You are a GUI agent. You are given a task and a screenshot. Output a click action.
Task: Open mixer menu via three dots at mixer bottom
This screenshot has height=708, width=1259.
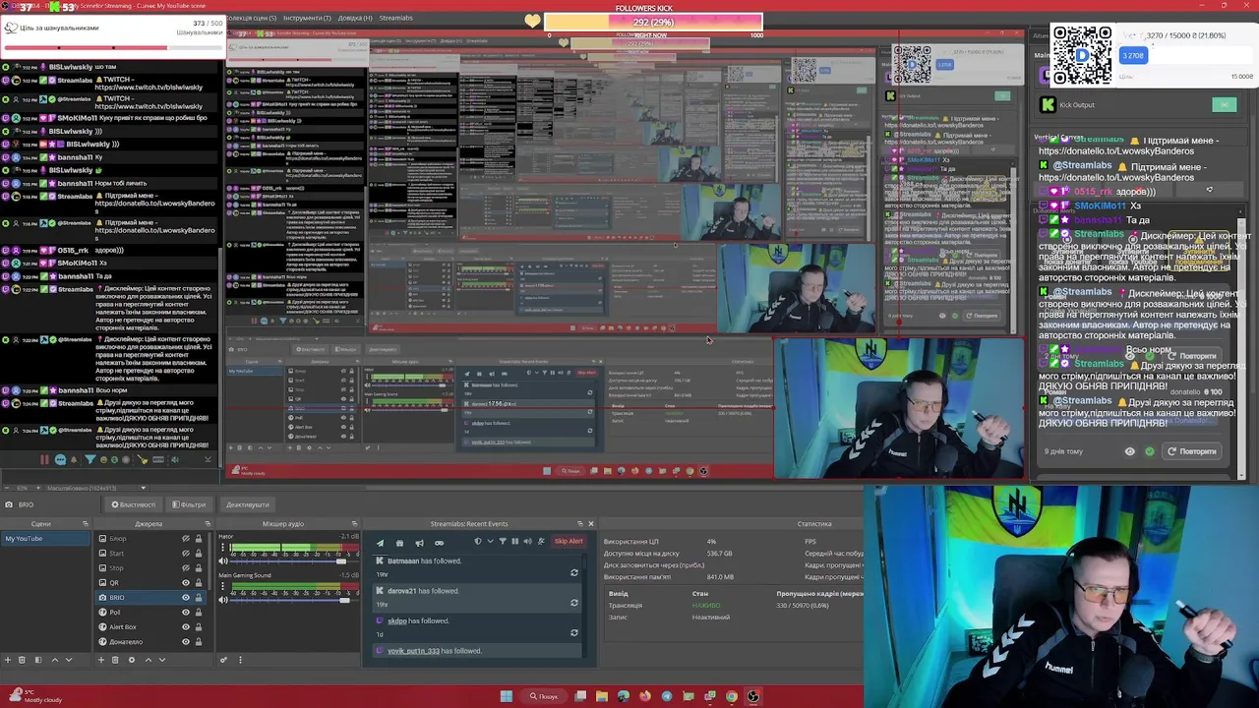coord(240,660)
